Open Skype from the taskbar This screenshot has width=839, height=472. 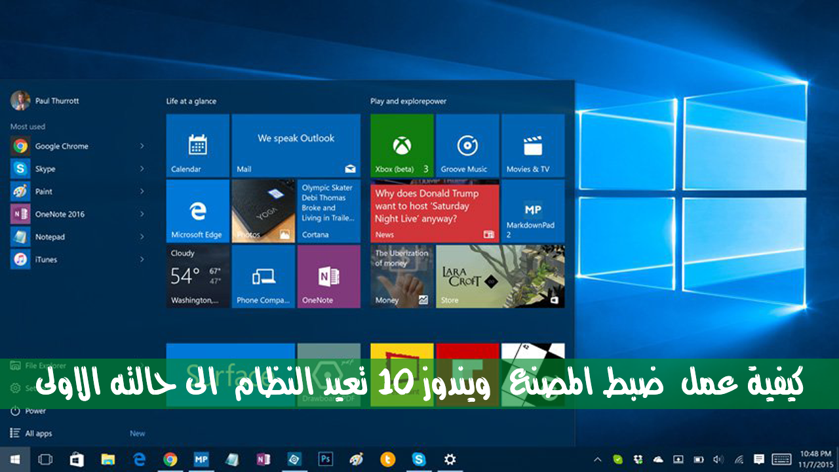click(419, 460)
